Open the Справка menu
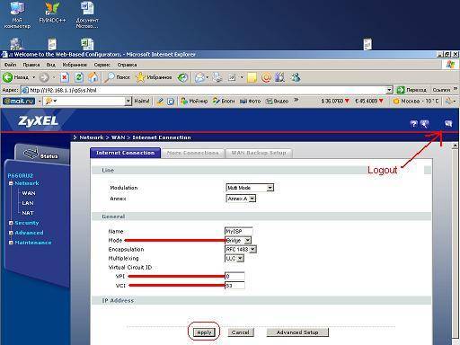Image resolution: width=460 pixels, height=345 pixels. pyautogui.click(x=127, y=65)
